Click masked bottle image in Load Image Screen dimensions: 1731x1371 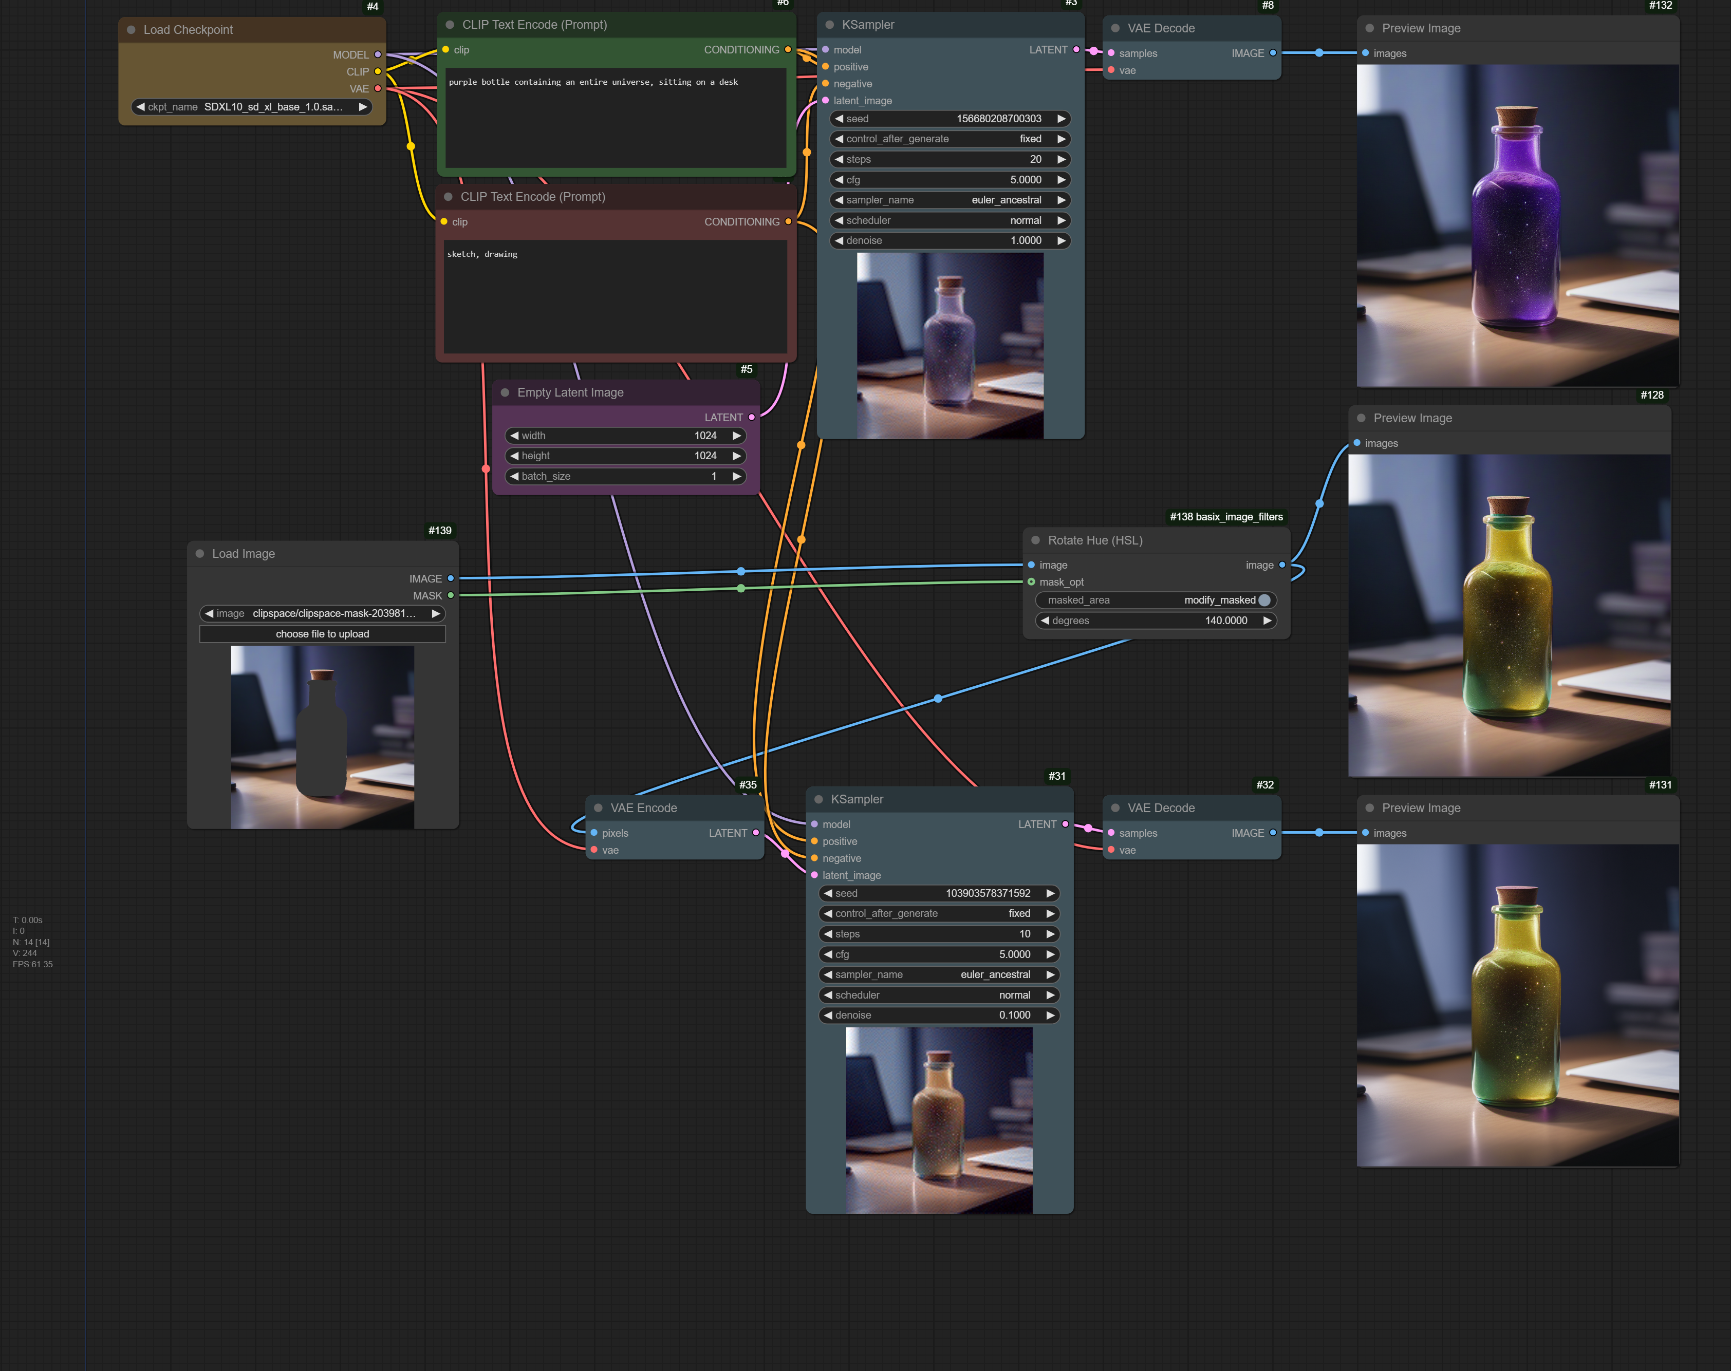[x=323, y=737]
